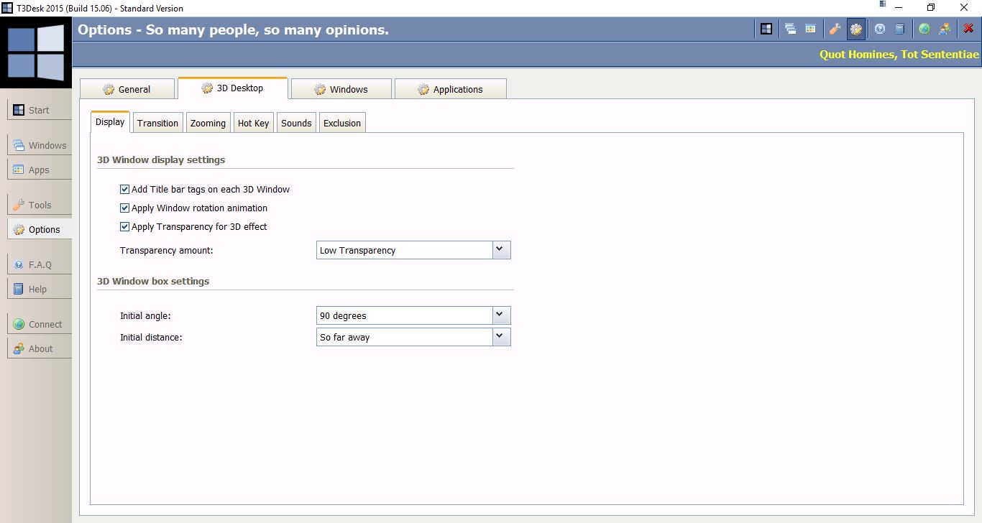Click the people About icon in top toolbar
The width and height of the screenshot is (982, 523).
click(x=945, y=29)
